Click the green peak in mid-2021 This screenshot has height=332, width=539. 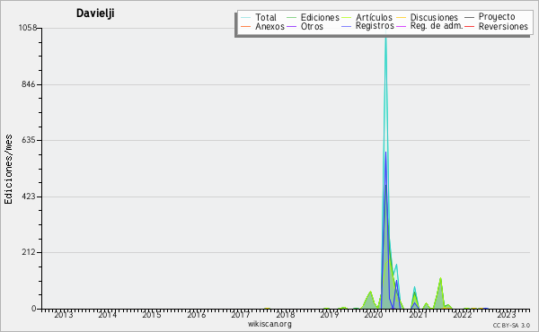[440, 280]
